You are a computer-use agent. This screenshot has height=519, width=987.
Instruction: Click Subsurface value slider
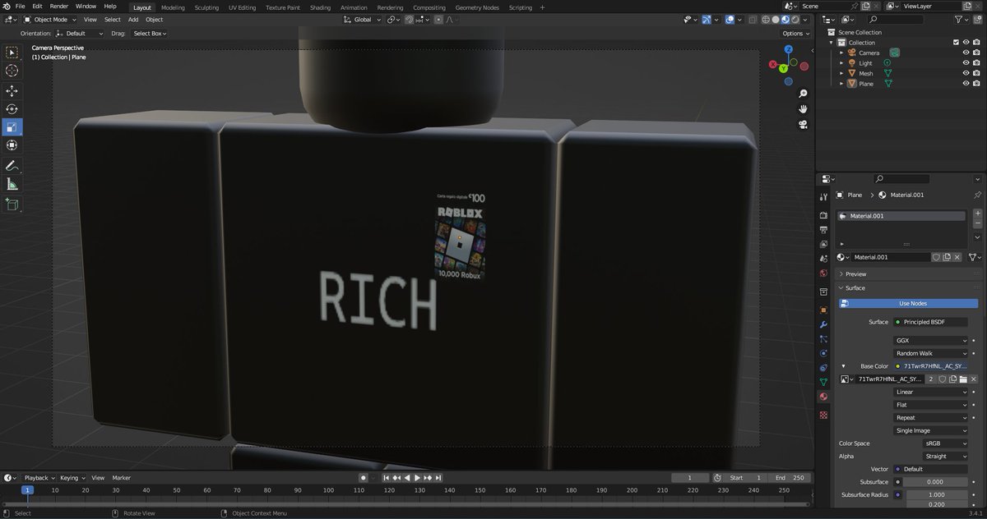click(935, 482)
